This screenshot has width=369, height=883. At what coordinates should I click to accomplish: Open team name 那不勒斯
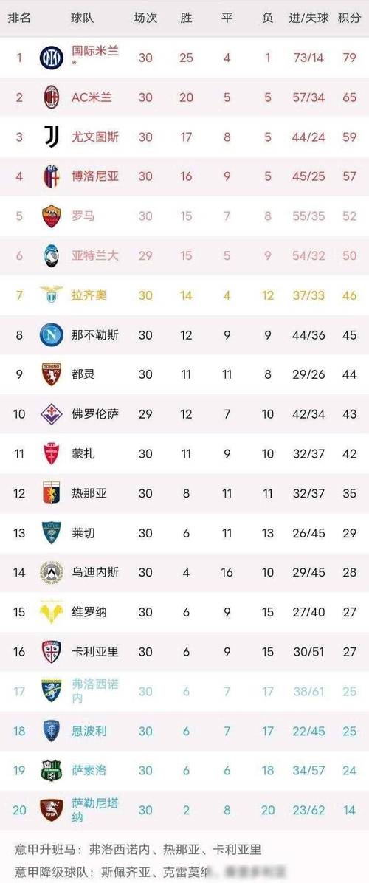tap(95, 335)
